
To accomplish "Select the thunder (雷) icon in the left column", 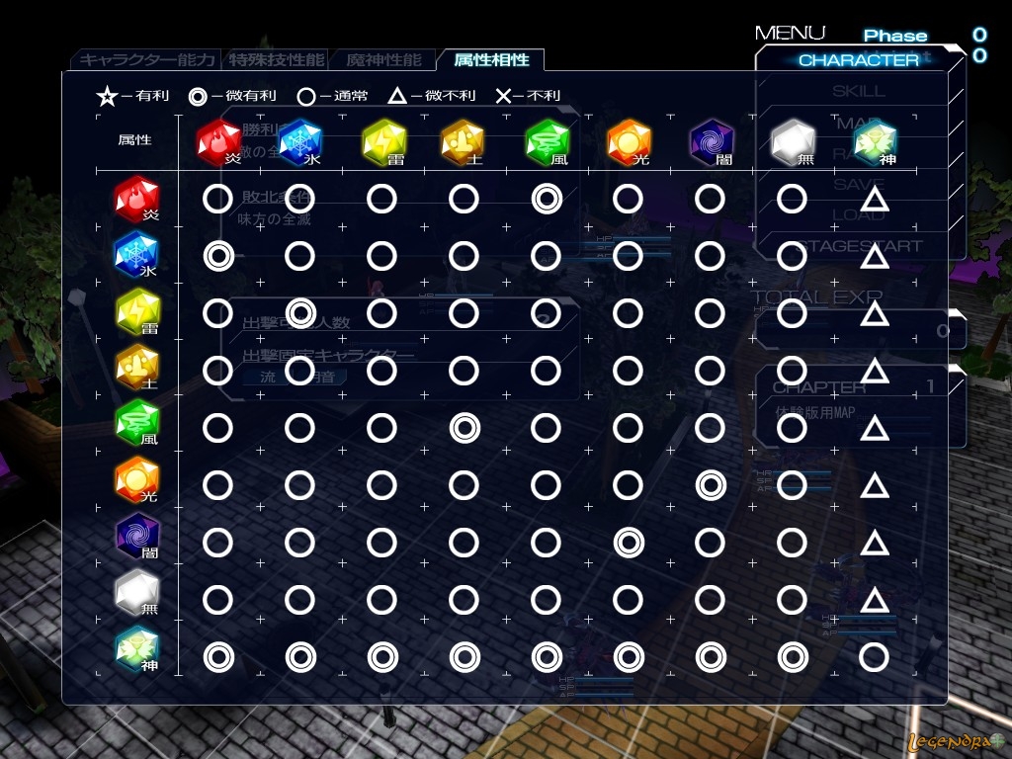I will [x=133, y=313].
